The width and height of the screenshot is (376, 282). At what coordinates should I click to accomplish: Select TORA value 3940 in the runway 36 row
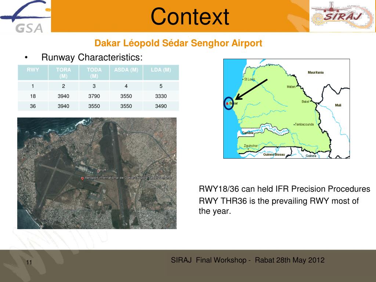[x=64, y=106]
